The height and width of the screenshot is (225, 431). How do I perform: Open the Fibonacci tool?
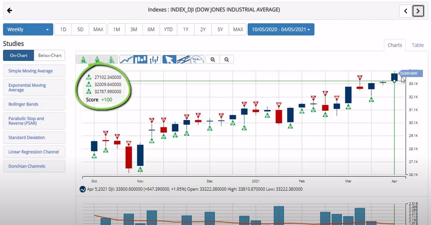click(x=197, y=59)
